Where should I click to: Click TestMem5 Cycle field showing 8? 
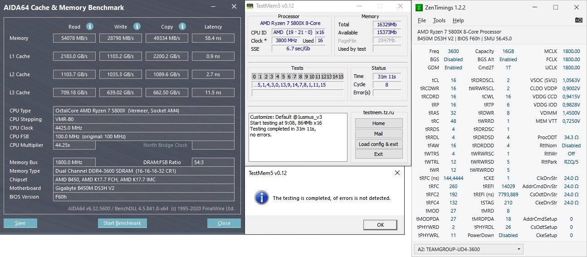tap(387, 85)
